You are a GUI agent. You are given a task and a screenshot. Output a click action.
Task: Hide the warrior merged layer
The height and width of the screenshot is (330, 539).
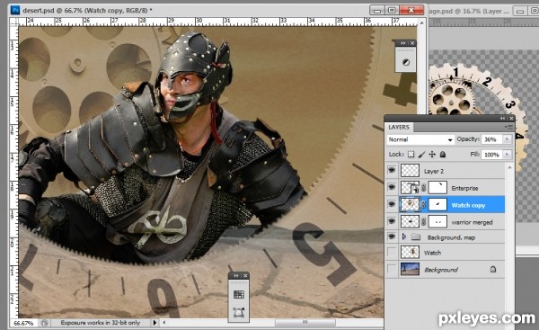(x=392, y=221)
